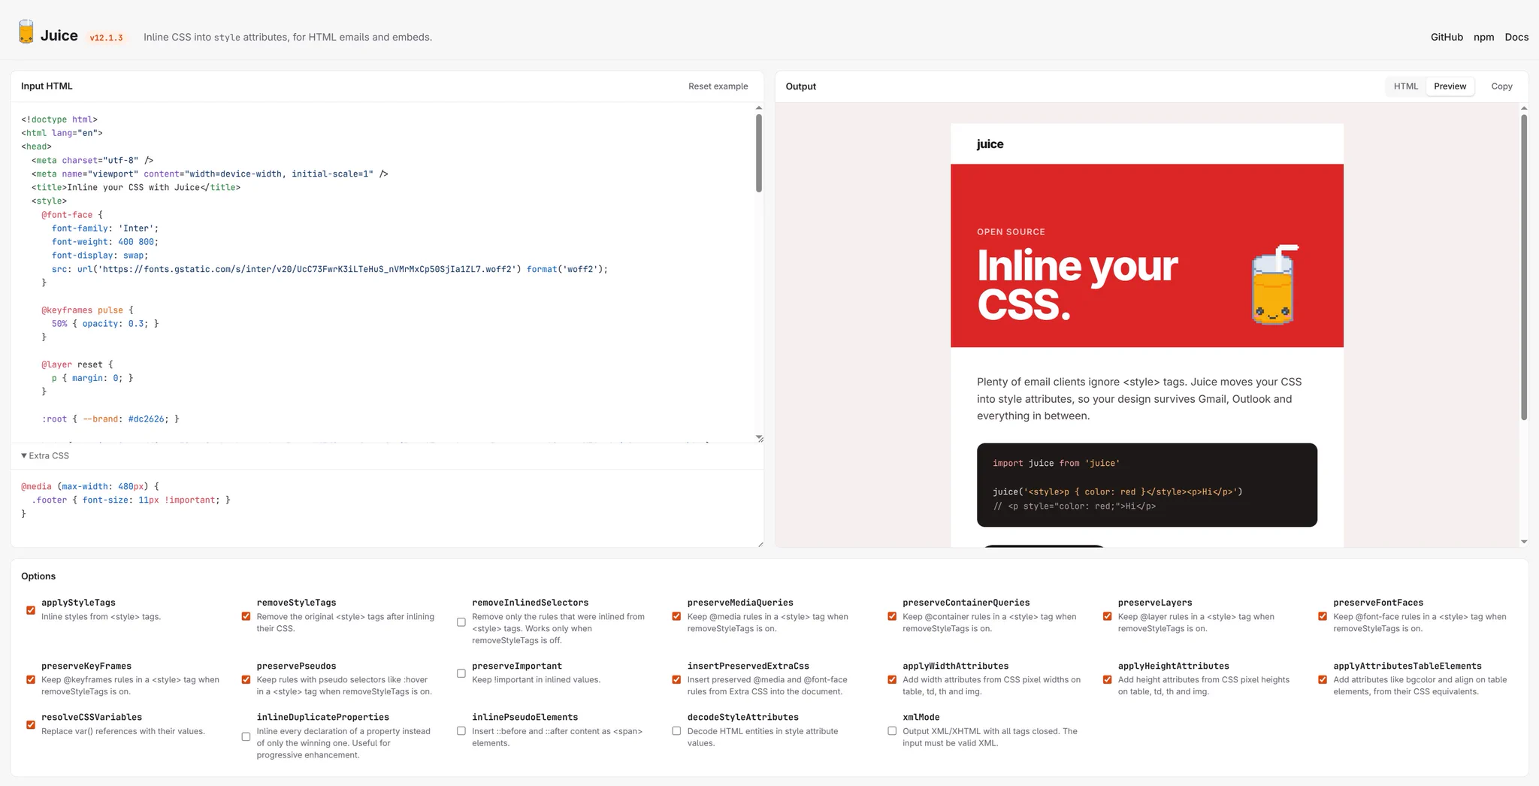Uncheck resolveCSSVariables option

coord(31,725)
